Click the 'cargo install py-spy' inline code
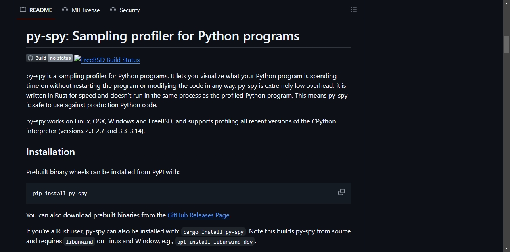 [213, 232]
